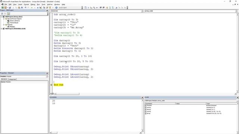239x134 pixels.
Task: Click the Type column header in Locals
Action: (221, 103)
